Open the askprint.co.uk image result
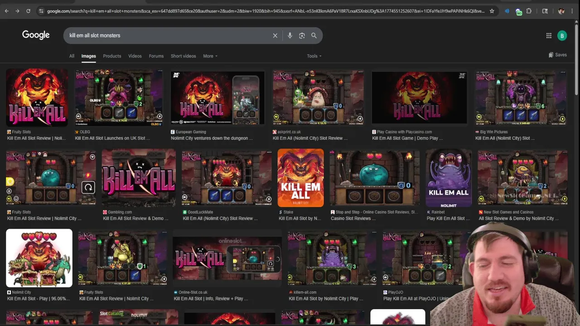580x326 pixels. coord(318,97)
